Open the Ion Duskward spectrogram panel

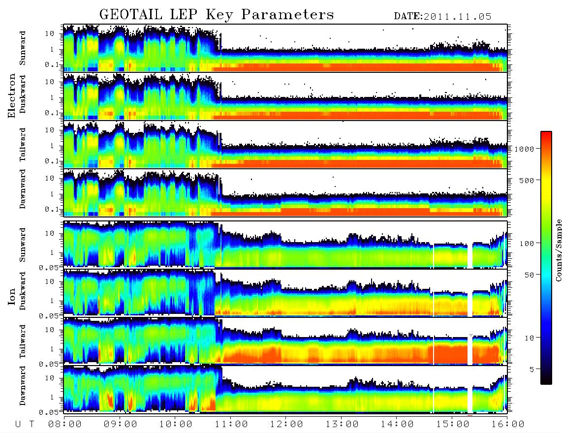[285, 292]
